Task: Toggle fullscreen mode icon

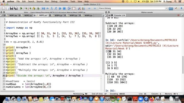Action: coord(74,8)
